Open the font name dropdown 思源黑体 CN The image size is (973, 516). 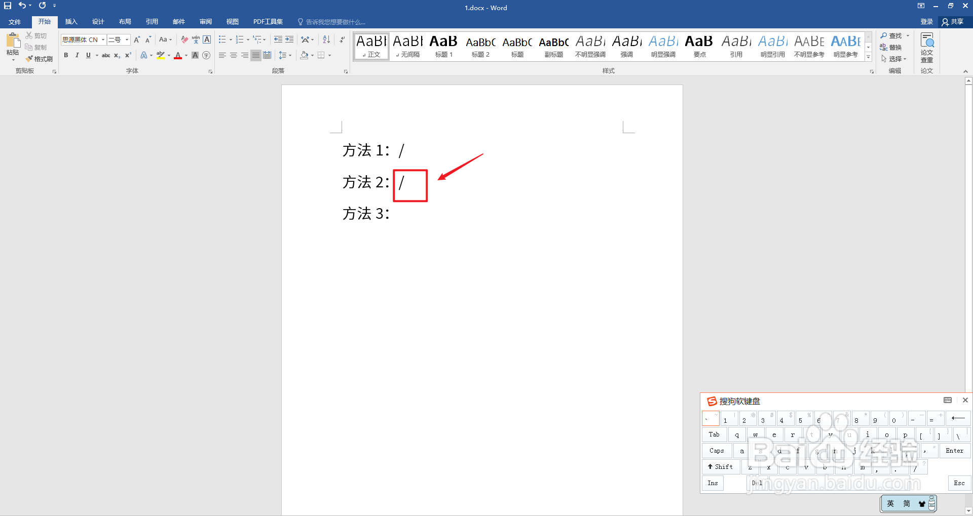coord(103,39)
